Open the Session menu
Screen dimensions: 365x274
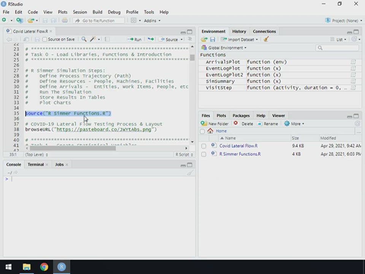(x=79, y=12)
